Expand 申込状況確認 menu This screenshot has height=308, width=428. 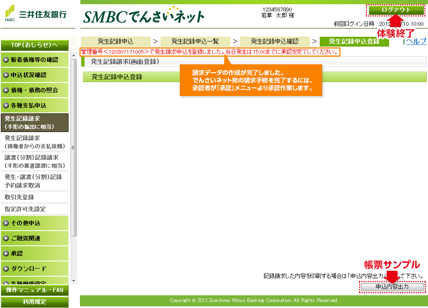coord(35,75)
